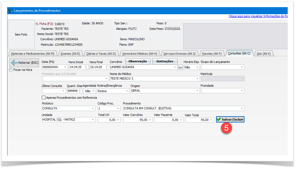Switch to Exames (Alt E) tab
297x169 pixels.
70,54
